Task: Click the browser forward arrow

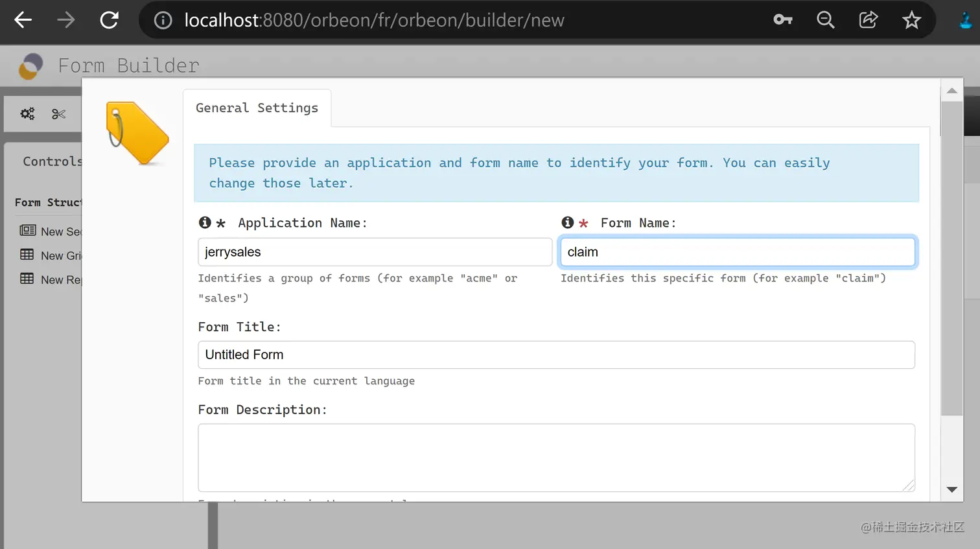Action: pos(65,20)
